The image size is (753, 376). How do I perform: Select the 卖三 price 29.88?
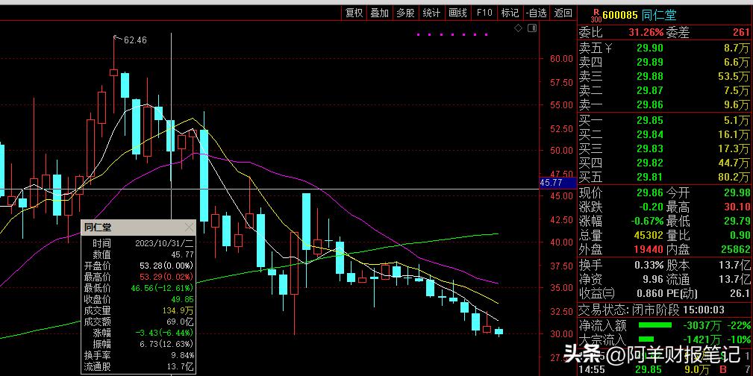click(650, 76)
